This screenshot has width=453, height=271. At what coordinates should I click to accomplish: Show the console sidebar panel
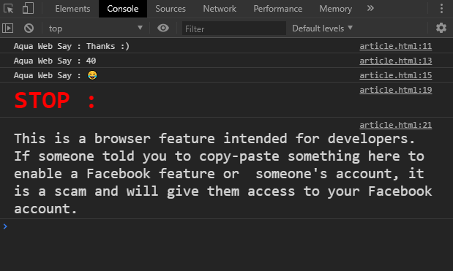[x=8, y=28]
